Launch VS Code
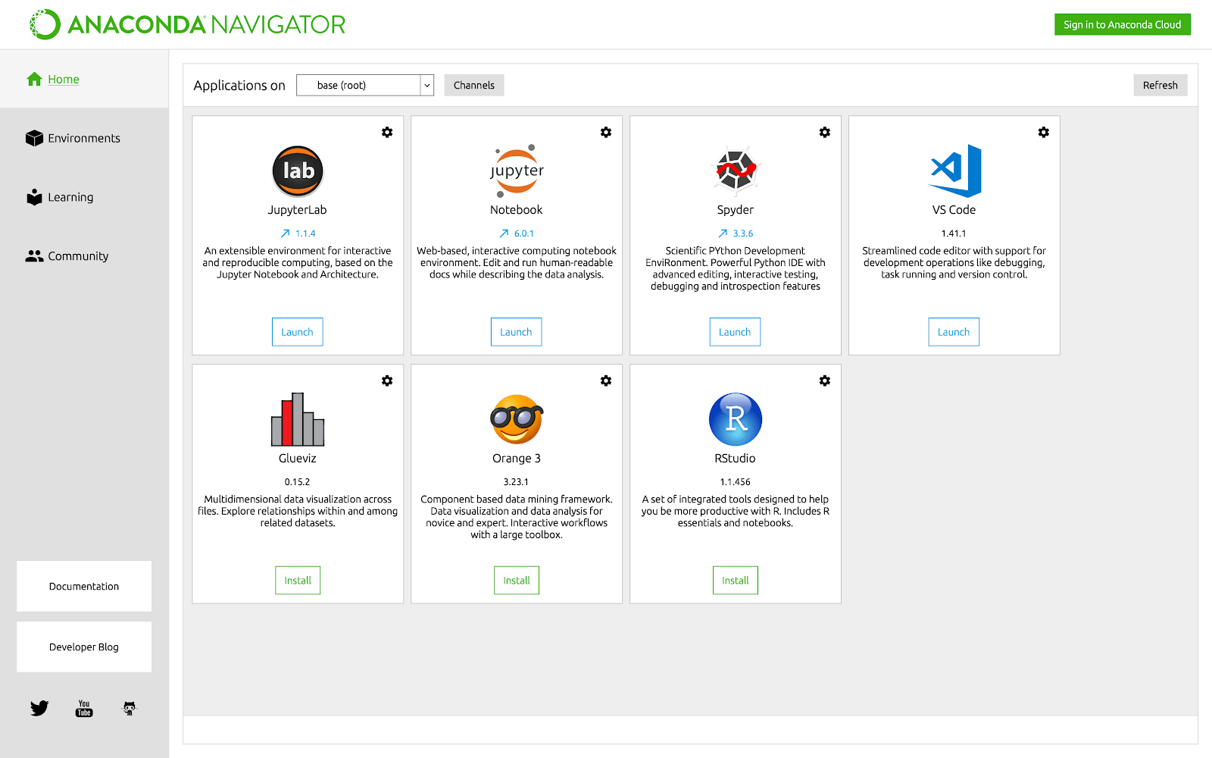This screenshot has width=1212, height=758. click(954, 332)
